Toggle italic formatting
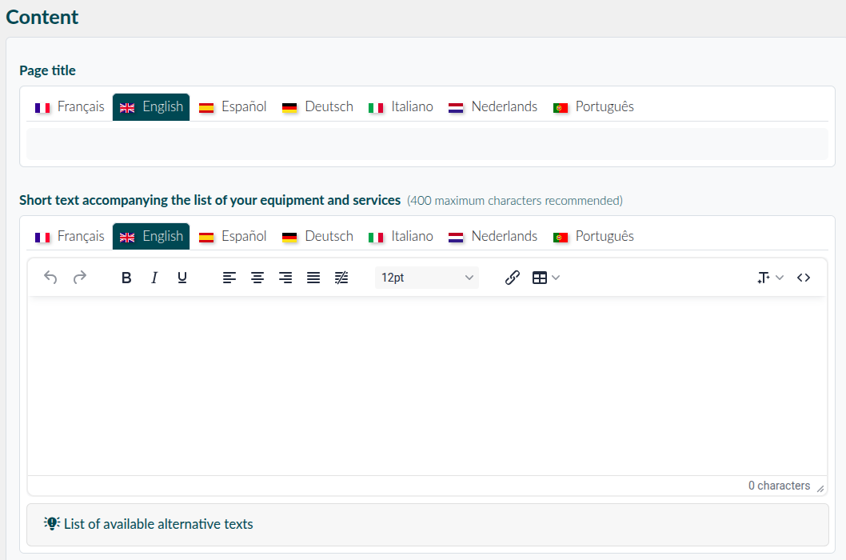The image size is (846, 560). 154,278
